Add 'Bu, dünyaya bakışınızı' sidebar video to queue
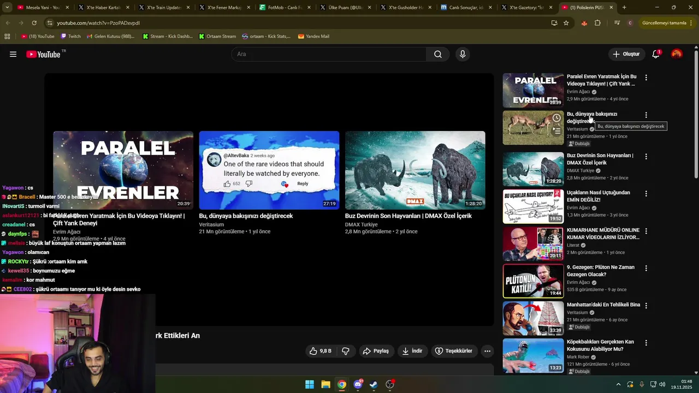699x393 pixels. point(556,131)
